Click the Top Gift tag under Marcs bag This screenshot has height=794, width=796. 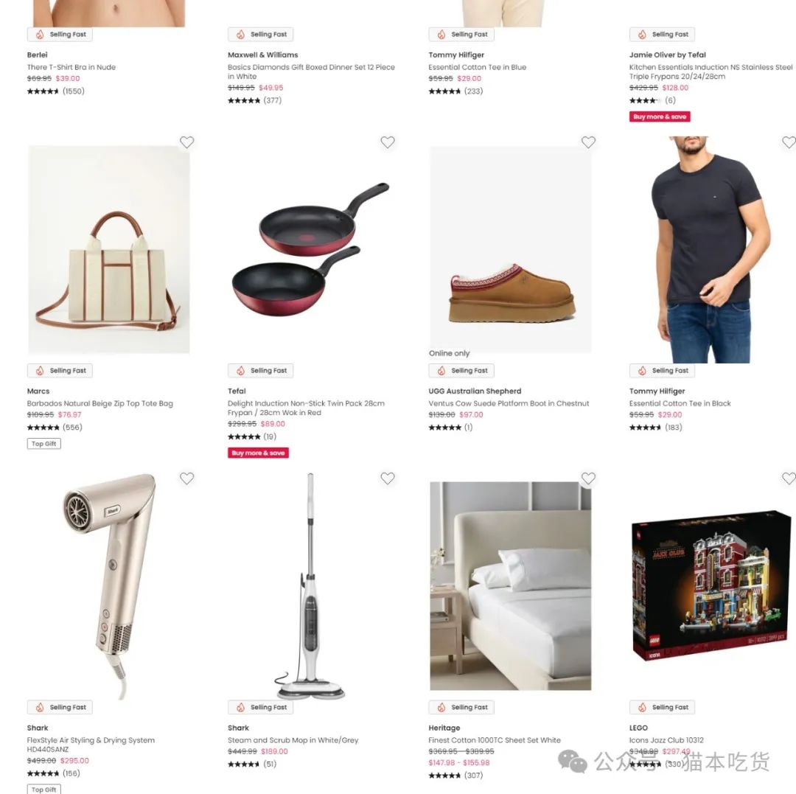coord(44,444)
